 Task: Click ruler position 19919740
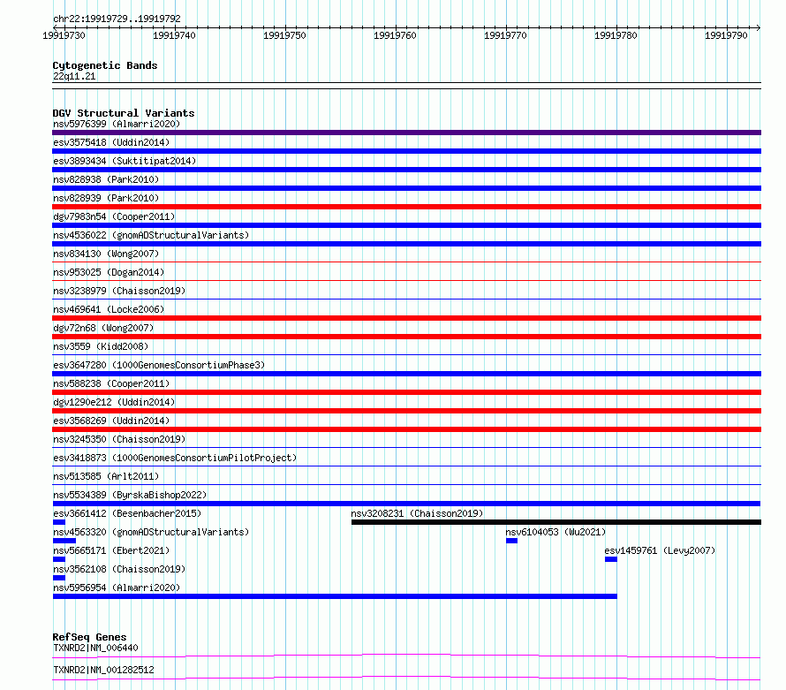pos(175,35)
